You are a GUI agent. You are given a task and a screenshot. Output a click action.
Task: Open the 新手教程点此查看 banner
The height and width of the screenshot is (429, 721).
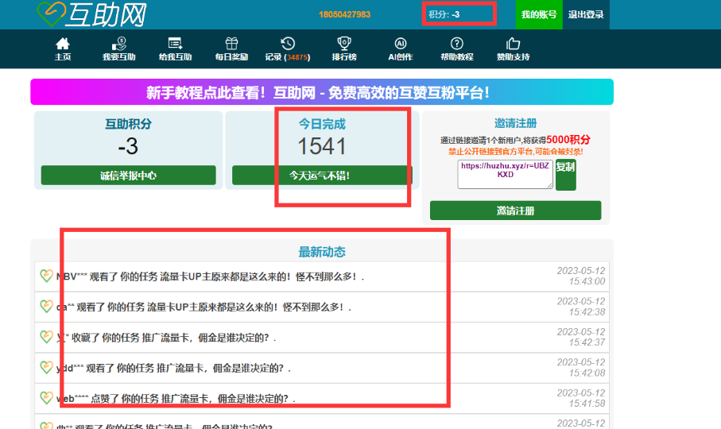322,92
